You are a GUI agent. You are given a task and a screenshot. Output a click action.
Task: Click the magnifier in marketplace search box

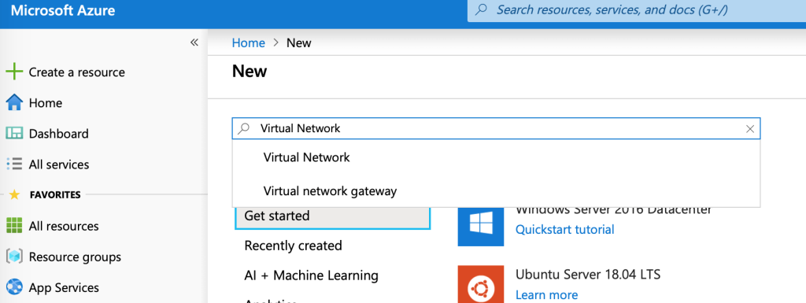click(x=244, y=128)
